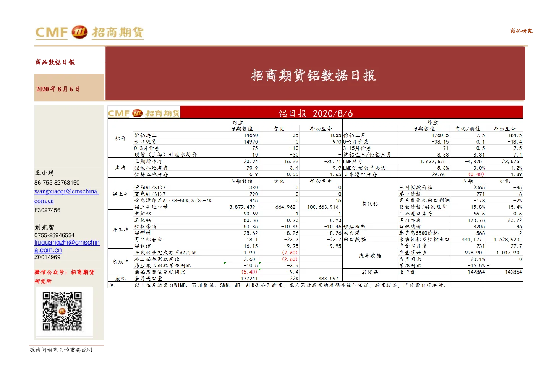
Task: Click the analyst name 刘光智
Action: click(44, 227)
